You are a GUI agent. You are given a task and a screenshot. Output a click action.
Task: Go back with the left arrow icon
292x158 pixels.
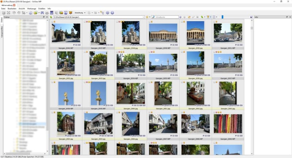[180, 17]
